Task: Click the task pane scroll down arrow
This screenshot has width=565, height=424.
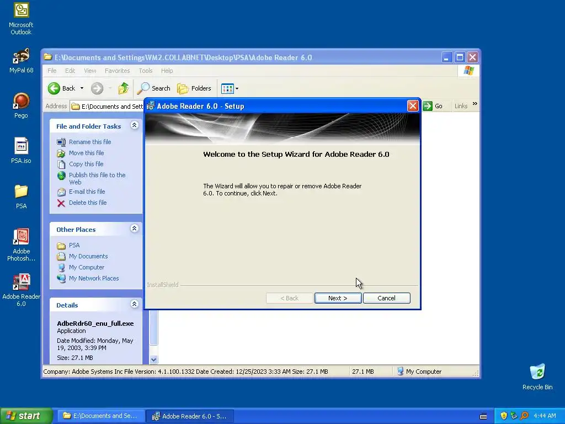Action: point(153,359)
